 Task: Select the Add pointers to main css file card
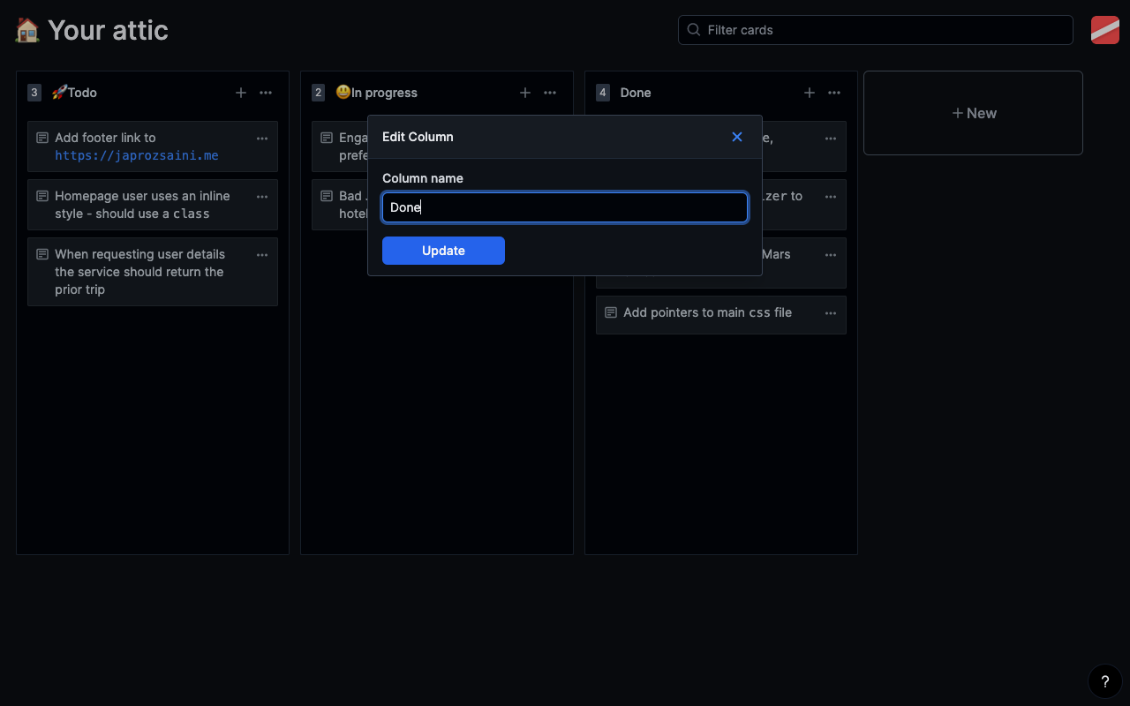[721, 315]
